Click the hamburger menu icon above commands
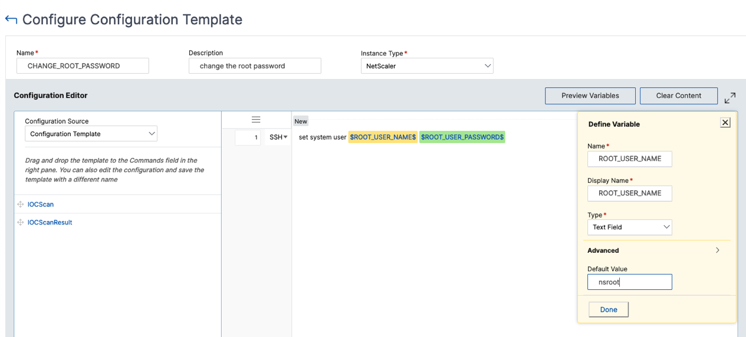Screen dimensions: 746x337 pyautogui.click(x=256, y=120)
